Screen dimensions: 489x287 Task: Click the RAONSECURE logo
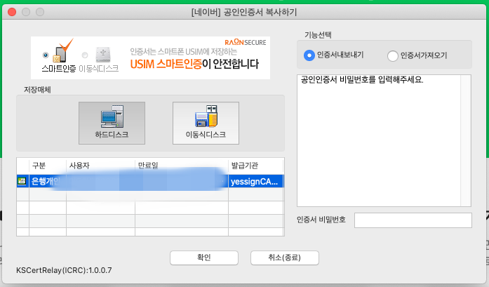click(246, 42)
